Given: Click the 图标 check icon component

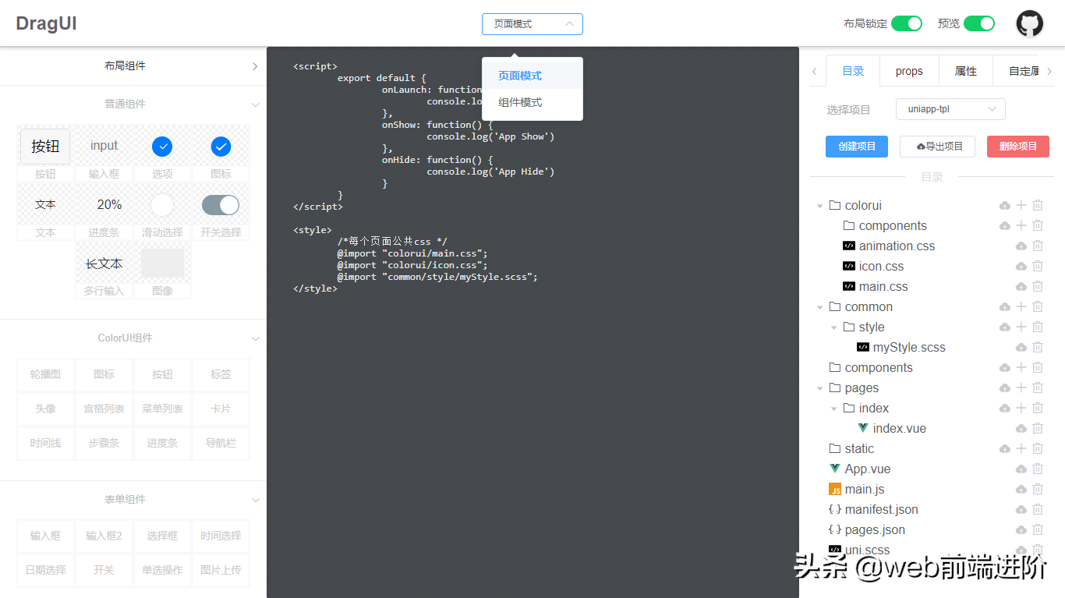Looking at the screenshot, I should coord(221,146).
